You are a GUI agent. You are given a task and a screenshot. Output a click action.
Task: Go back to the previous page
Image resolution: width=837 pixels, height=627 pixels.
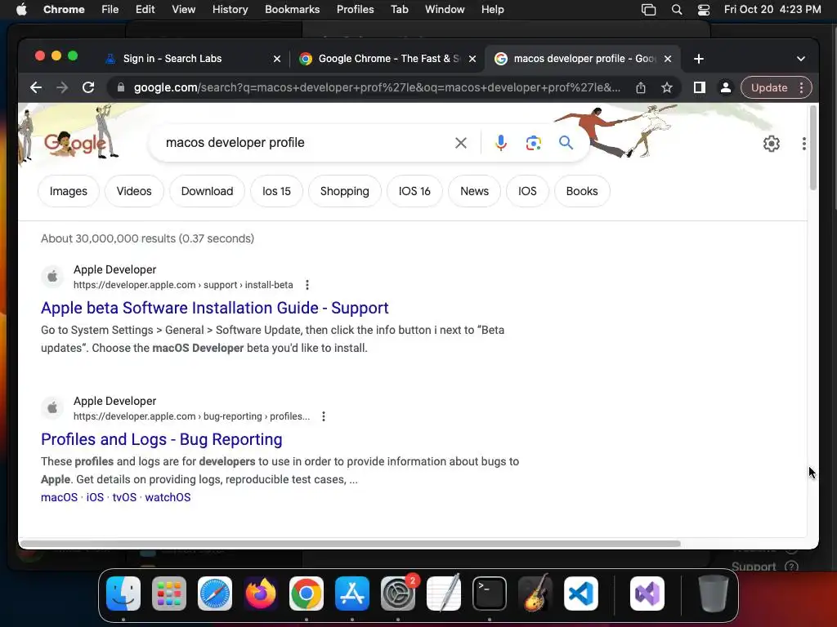36,87
